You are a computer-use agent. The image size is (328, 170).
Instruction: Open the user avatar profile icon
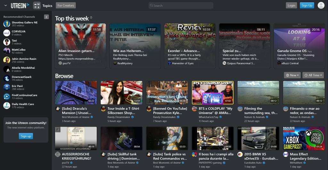[321, 5]
